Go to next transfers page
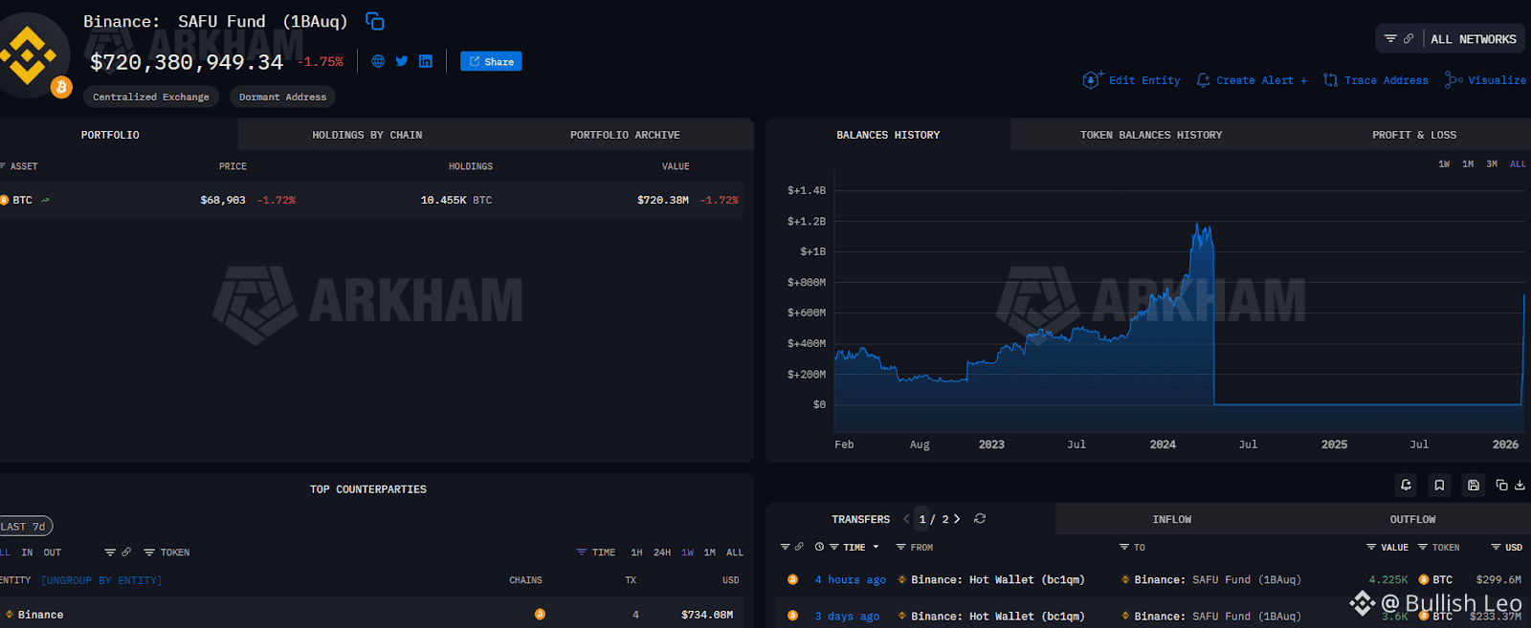Viewport: 1531px width, 628px height. 957,519
